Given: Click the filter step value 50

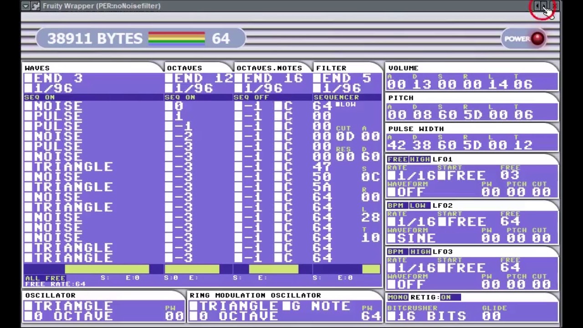Looking at the screenshot, I should [322, 177].
